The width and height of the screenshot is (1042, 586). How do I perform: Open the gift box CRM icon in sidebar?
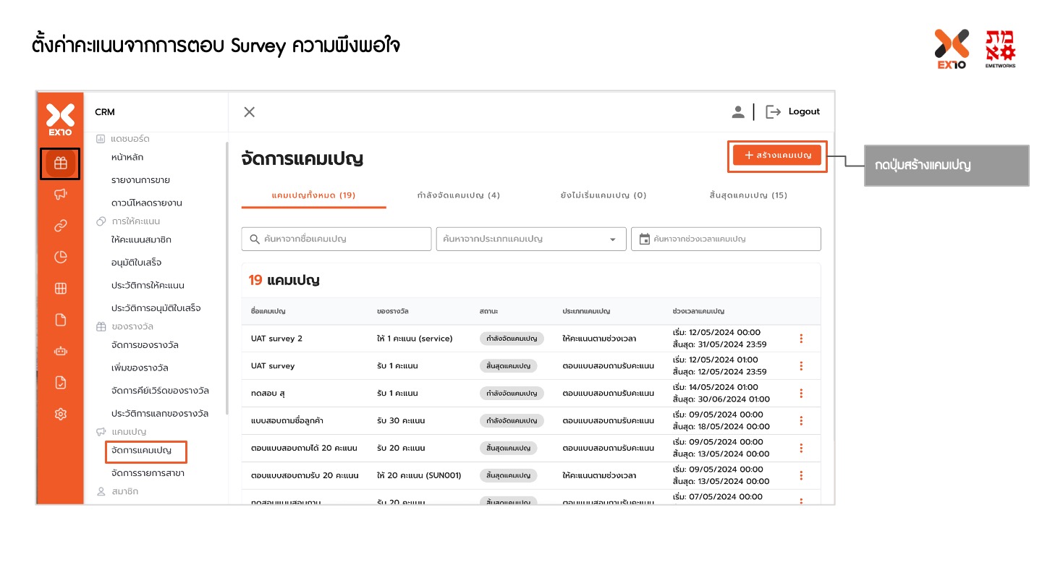click(x=61, y=164)
